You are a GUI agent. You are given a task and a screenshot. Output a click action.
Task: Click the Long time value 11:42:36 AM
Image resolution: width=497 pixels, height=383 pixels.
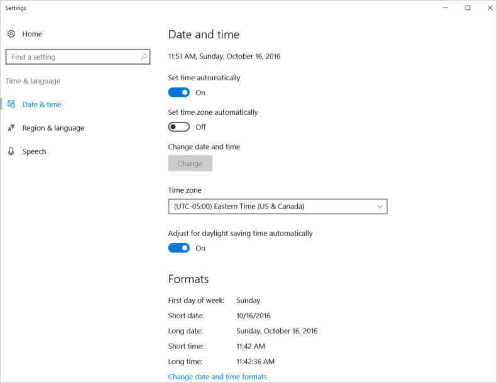click(x=255, y=362)
